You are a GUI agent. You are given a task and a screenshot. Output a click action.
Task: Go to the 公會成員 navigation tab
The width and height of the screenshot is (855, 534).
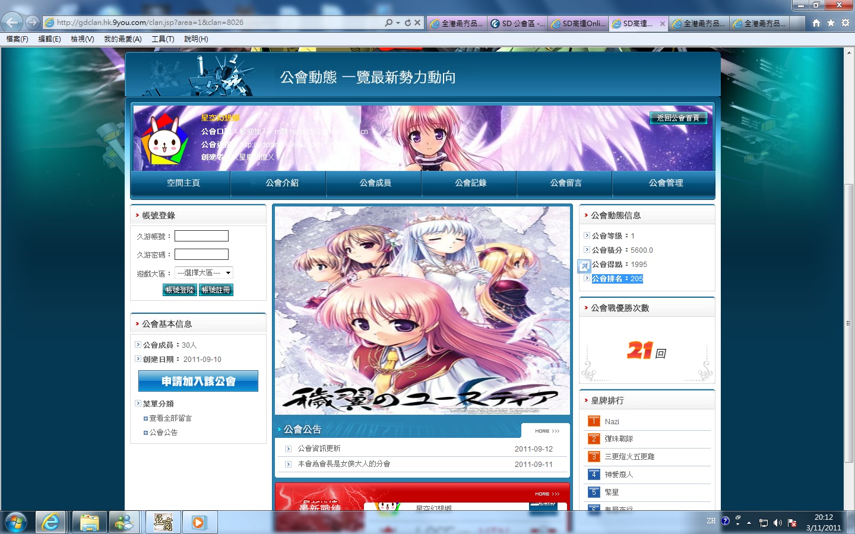coord(375,183)
